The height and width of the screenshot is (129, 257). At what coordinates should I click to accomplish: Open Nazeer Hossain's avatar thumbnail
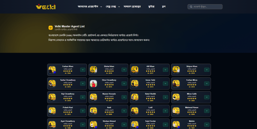click(x=93, y=97)
